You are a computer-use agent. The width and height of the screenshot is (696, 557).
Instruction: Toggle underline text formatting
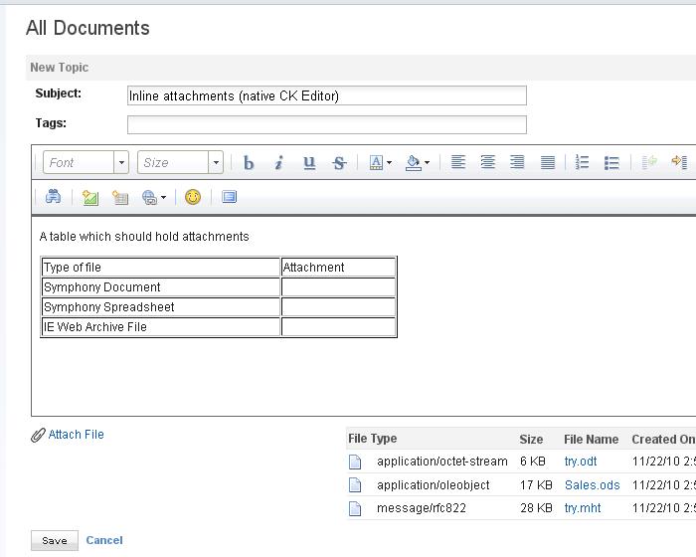(309, 163)
